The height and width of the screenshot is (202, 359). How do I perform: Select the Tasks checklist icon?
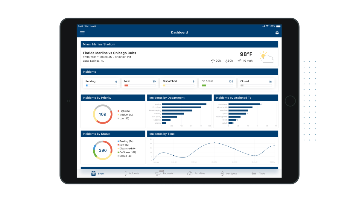pyautogui.click(x=254, y=173)
